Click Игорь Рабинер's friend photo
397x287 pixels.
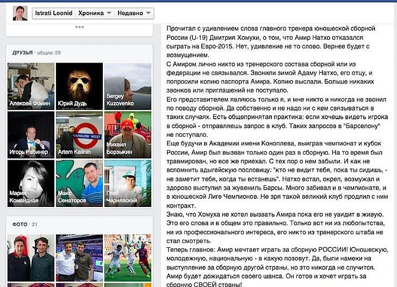(31, 135)
